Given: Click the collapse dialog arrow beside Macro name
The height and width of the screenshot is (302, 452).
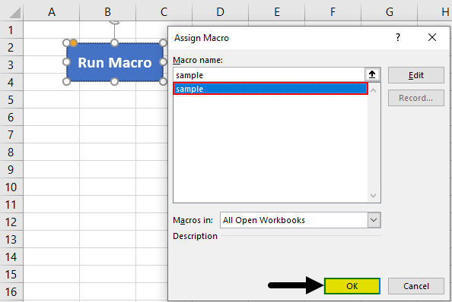Looking at the screenshot, I should tap(372, 74).
